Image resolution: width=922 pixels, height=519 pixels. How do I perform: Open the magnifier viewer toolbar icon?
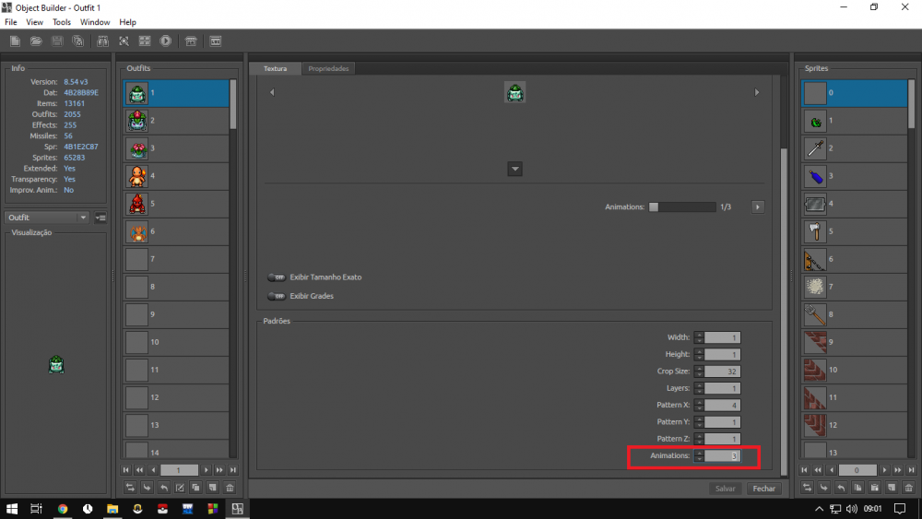point(124,41)
